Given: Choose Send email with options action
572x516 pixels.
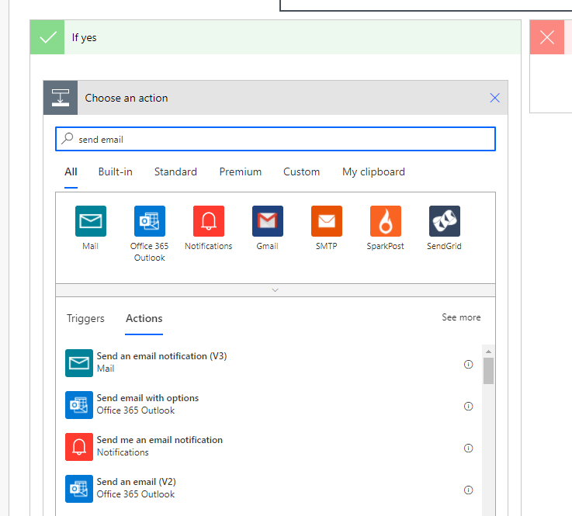Looking at the screenshot, I should [269, 405].
